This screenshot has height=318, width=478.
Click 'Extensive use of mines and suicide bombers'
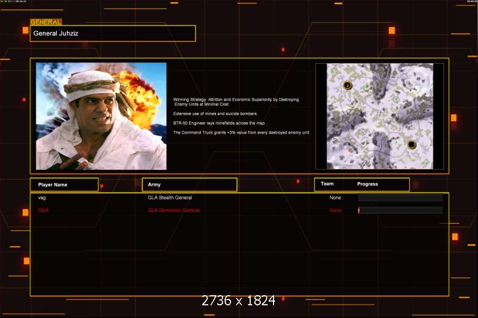tap(215, 114)
